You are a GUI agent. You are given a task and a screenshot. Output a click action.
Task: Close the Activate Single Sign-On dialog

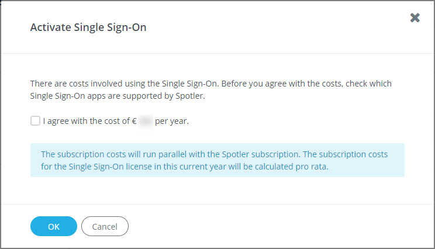pos(415,18)
